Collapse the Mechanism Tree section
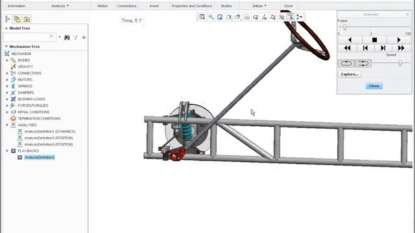The image size is (415, 233). tap(6, 47)
